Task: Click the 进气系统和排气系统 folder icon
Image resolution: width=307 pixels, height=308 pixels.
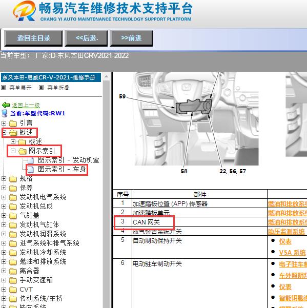Action: tap(13, 243)
